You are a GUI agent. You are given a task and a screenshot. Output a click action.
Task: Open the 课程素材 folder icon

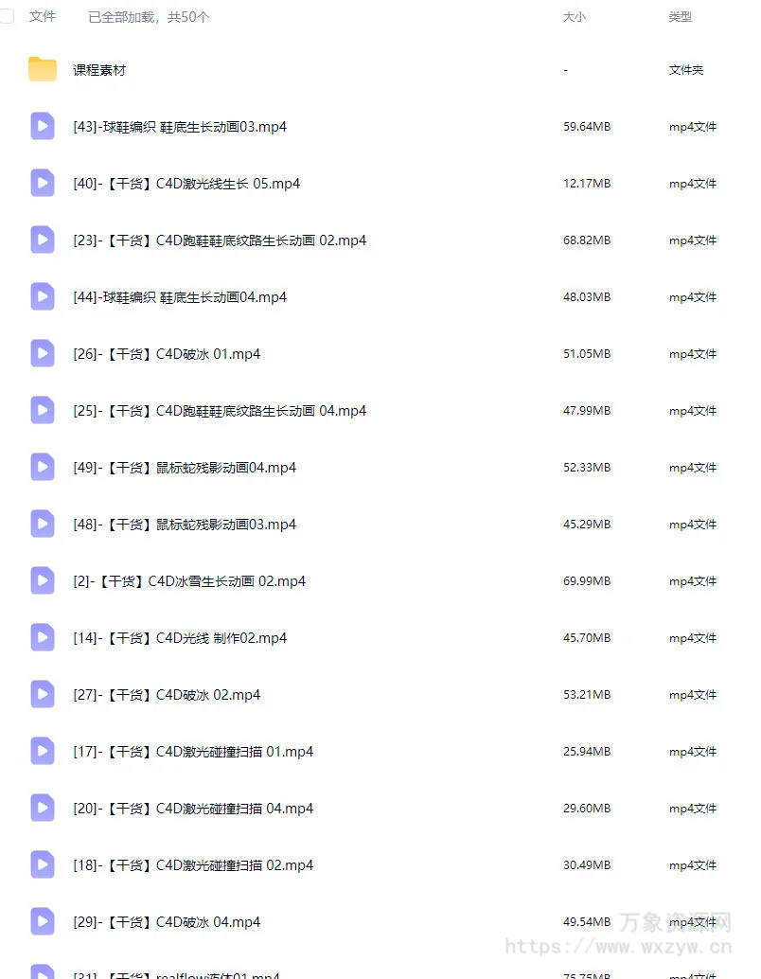pyautogui.click(x=43, y=69)
